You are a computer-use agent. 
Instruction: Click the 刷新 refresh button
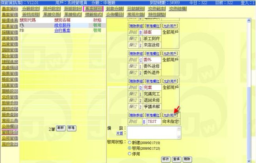pyautogui.click(x=61, y=128)
